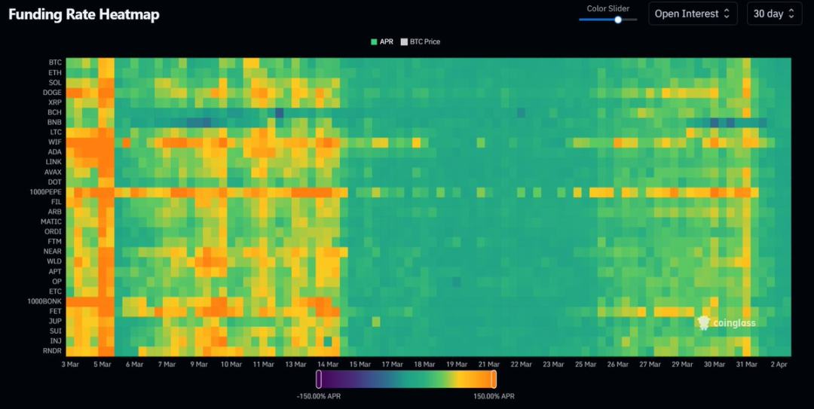Click the 1000BONK row label
The width and height of the screenshot is (814, 409).
(44, 301)
